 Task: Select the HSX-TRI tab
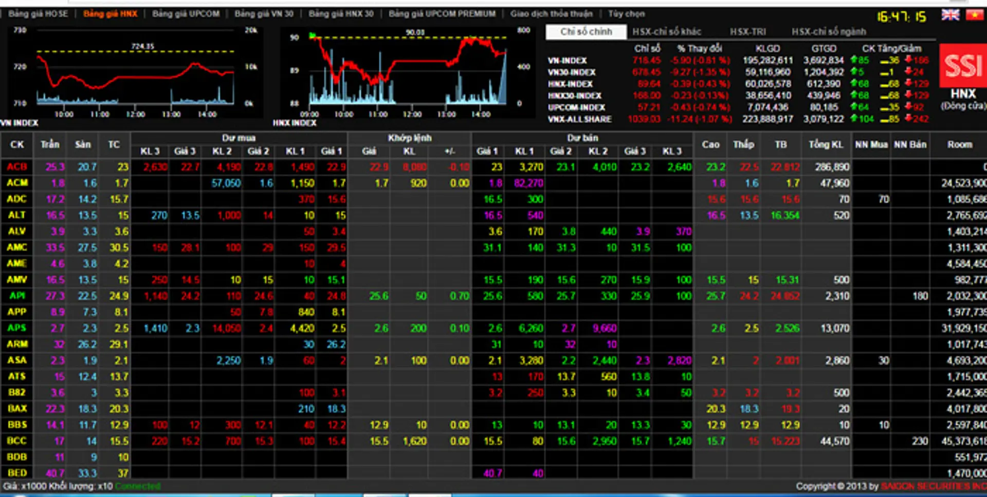coord(748,32)
